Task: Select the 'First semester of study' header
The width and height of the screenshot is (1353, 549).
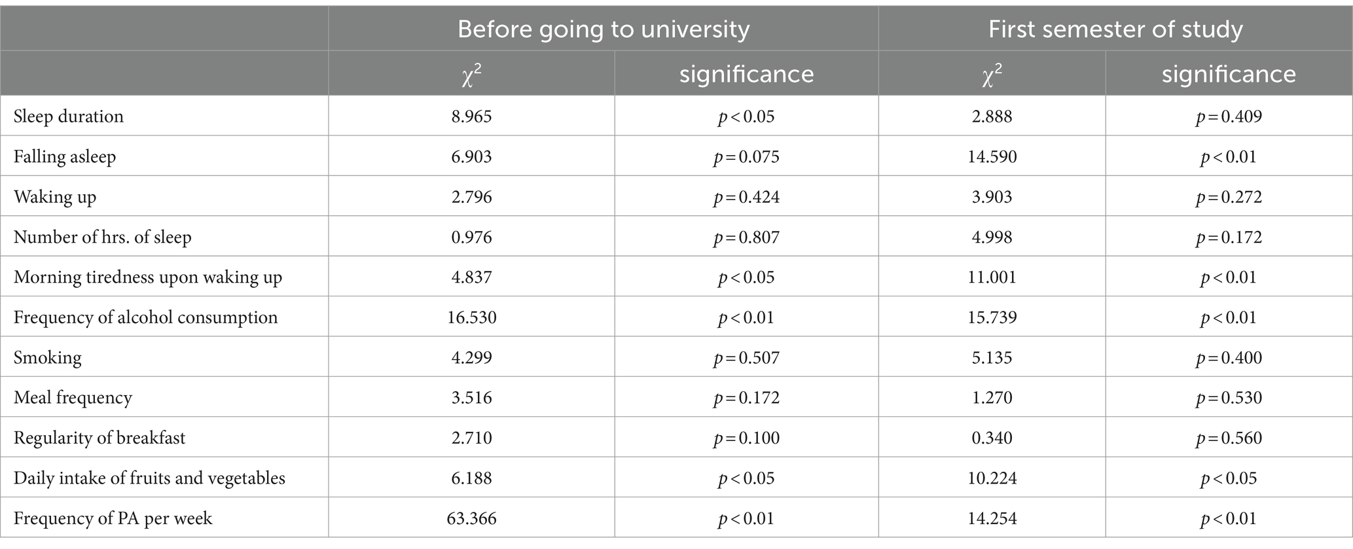Action: coord(1115,29)
